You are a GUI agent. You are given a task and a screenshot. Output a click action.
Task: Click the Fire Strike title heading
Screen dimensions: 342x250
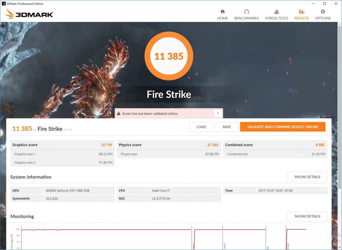click(x=169, y=94)
